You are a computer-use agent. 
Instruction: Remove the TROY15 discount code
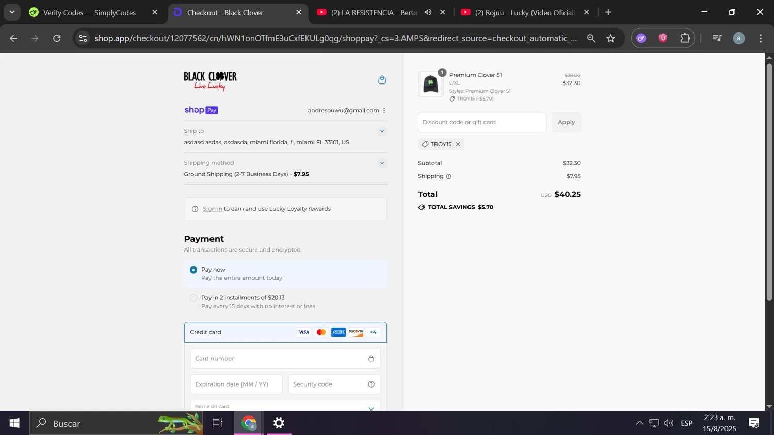458,144
